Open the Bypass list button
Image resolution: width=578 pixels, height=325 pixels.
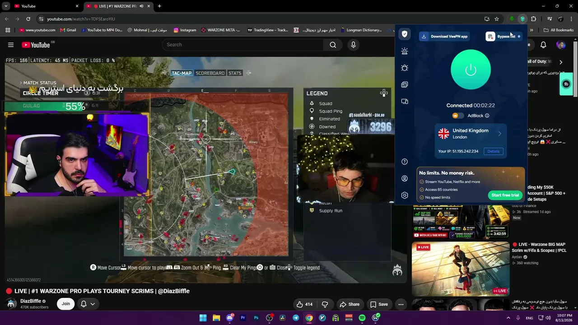point(503,36)
